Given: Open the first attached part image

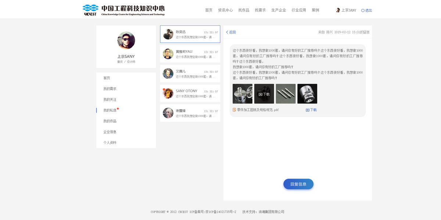Looking at the screenshot, I should [243, 94].
